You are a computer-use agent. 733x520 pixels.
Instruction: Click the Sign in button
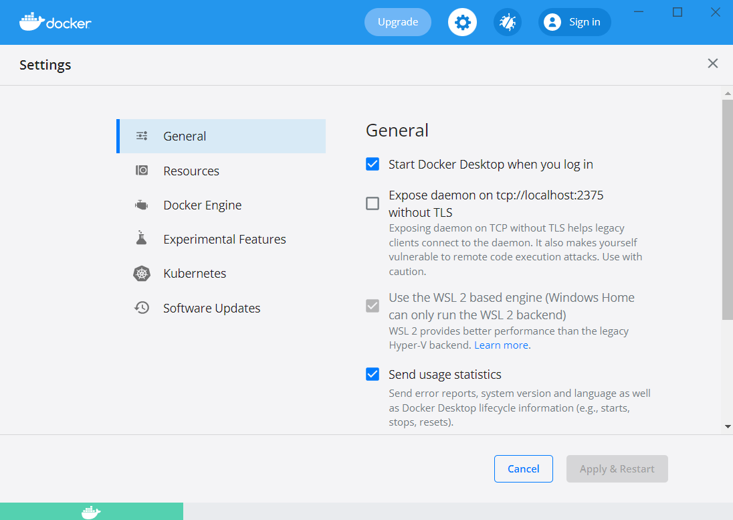[x=574, y=22]
